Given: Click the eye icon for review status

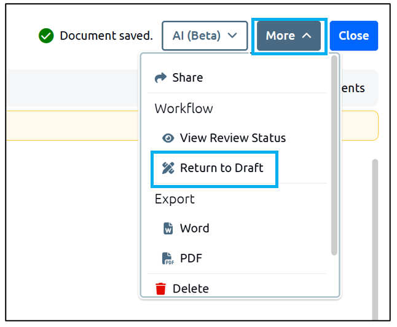Looking at the screenshot, I should tap(168, 138).
